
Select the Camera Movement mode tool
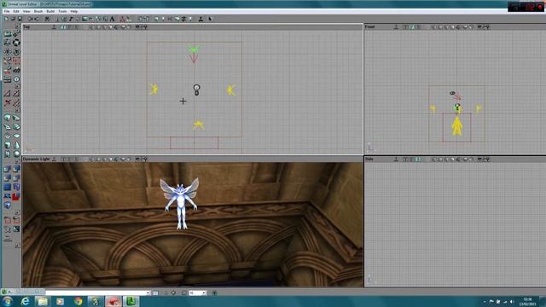[8, 34]
